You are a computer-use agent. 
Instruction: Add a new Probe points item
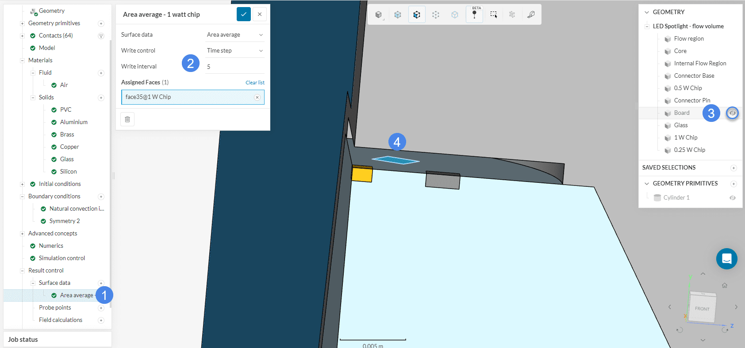coord(101,308)
